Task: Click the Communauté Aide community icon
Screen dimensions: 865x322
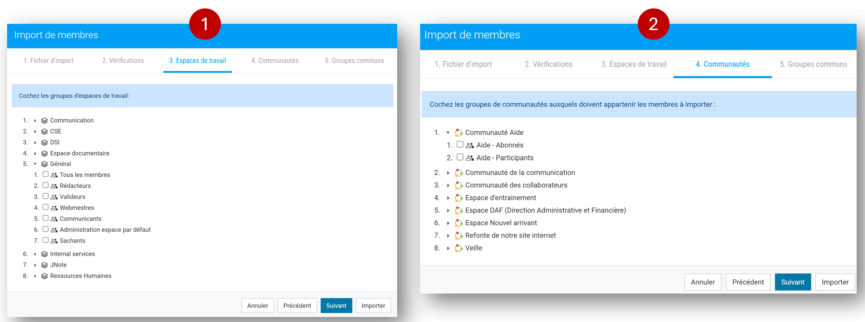Action: click(459, 133)
